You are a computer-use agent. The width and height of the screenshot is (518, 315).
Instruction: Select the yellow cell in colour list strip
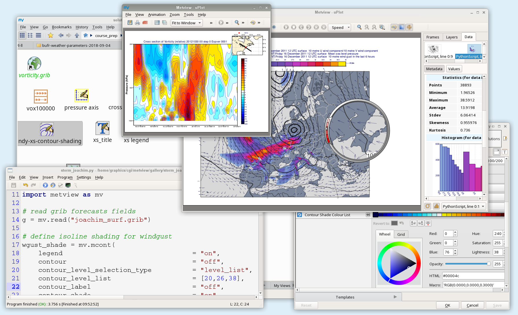coord(444,215)
